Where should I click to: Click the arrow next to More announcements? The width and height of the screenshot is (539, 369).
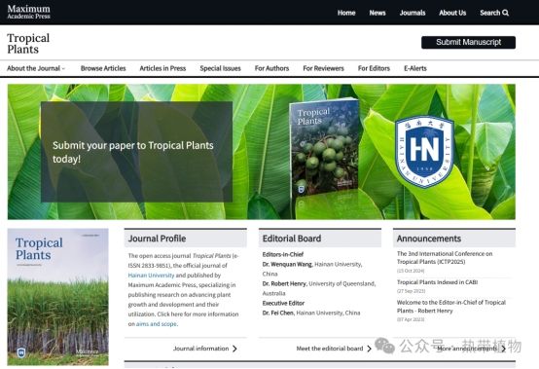pos(503,349)
